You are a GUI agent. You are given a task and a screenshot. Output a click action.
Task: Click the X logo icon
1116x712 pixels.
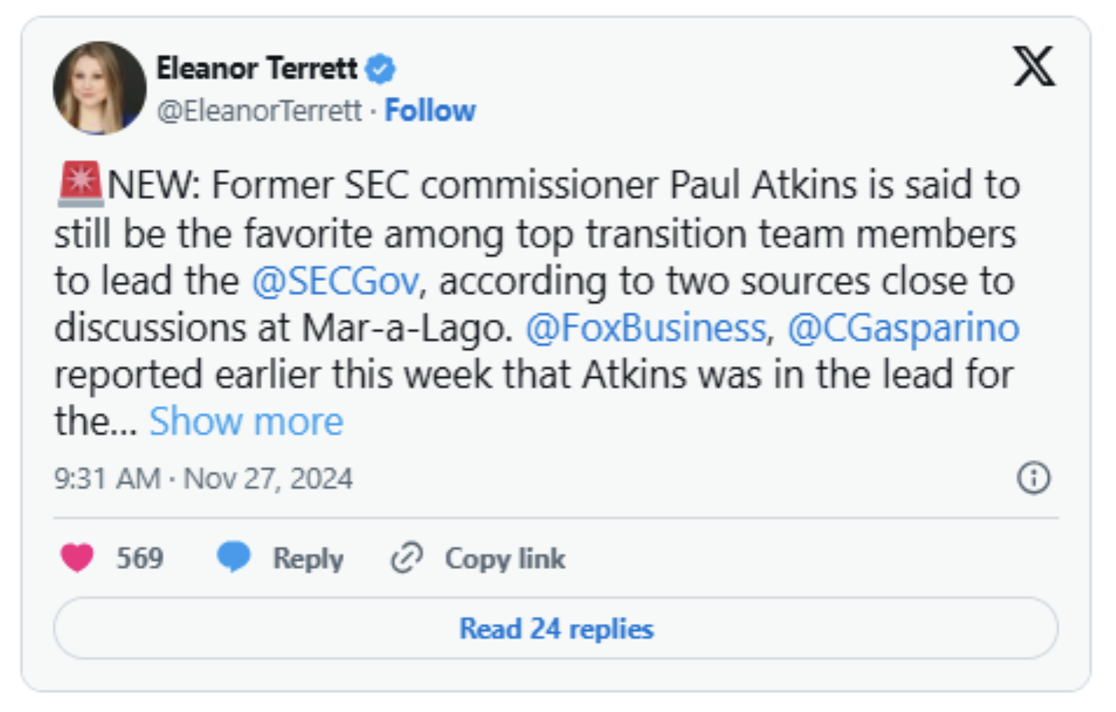point(1034,66)
